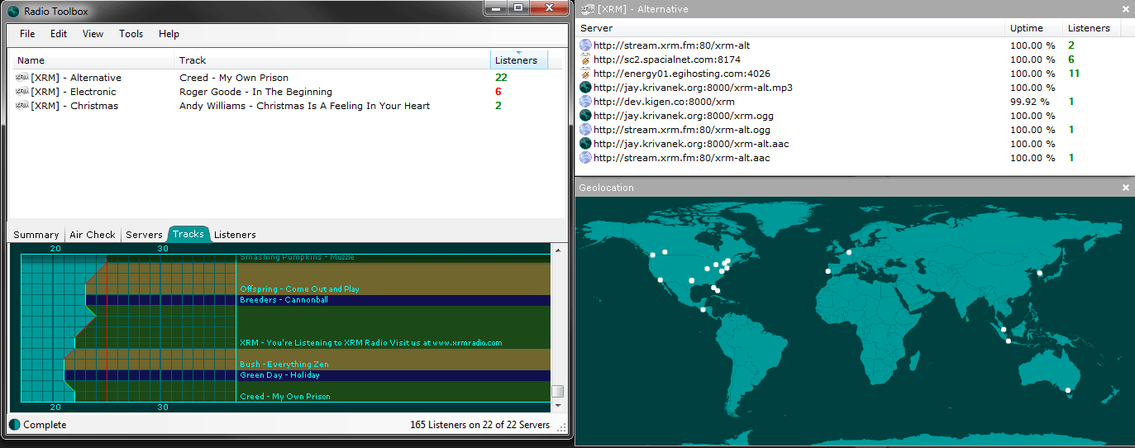Open the File menu
1135x448 pixels.
[27, 34]
